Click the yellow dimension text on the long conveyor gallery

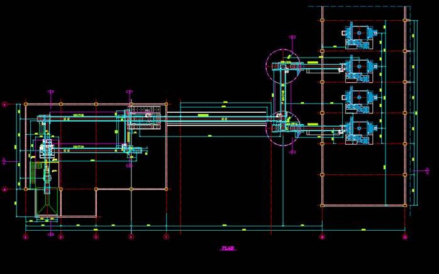(203, 115)
